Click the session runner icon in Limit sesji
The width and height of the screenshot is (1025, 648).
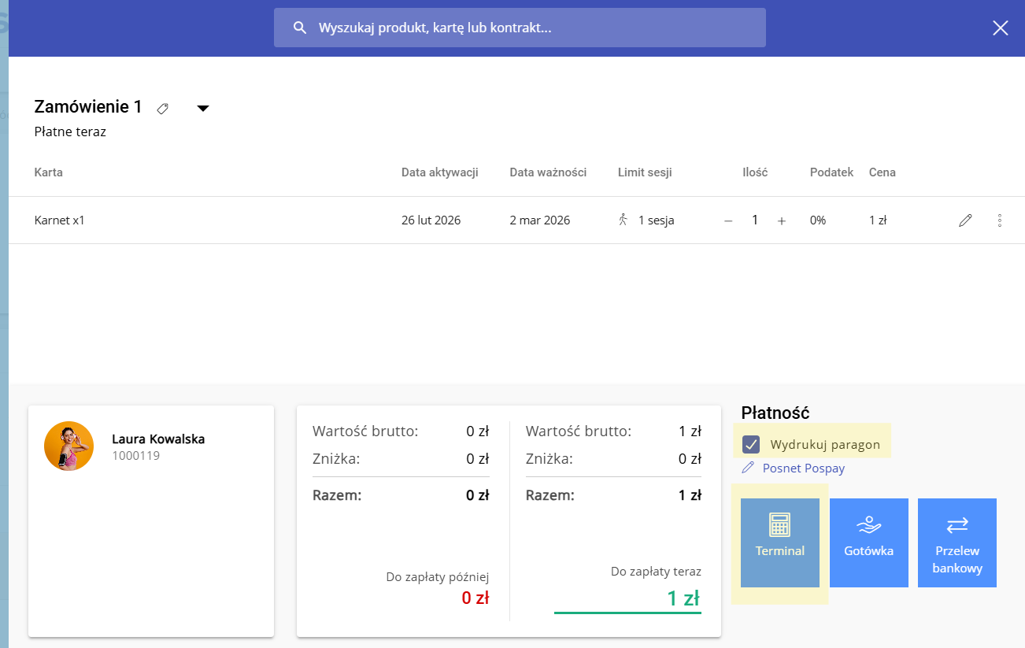click(x=624, y=220)
